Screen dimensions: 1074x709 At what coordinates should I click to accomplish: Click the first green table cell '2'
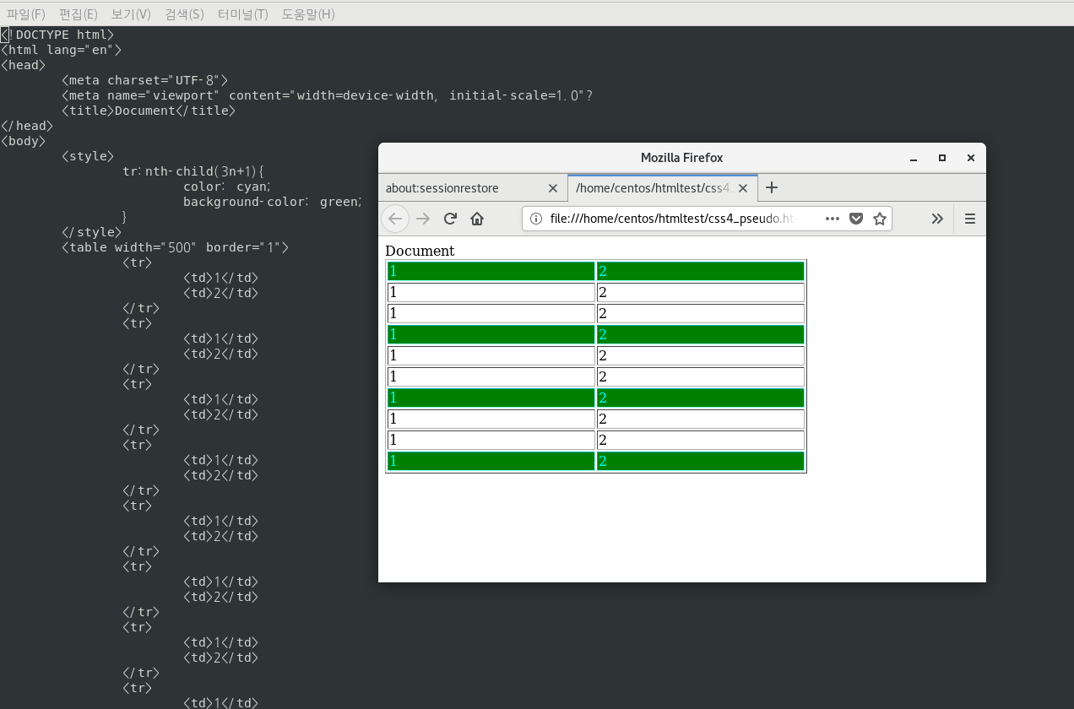tap(701, 272)
